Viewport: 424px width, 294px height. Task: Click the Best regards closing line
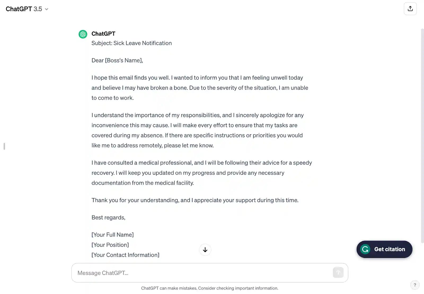coord(108,217)
